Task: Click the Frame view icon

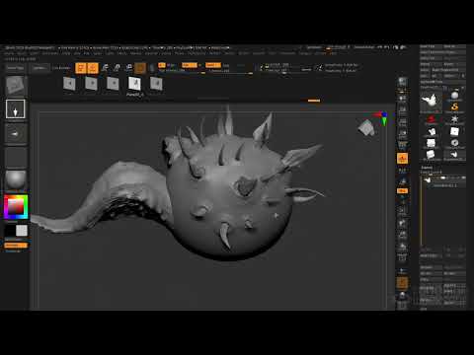Action: [402, 210]
